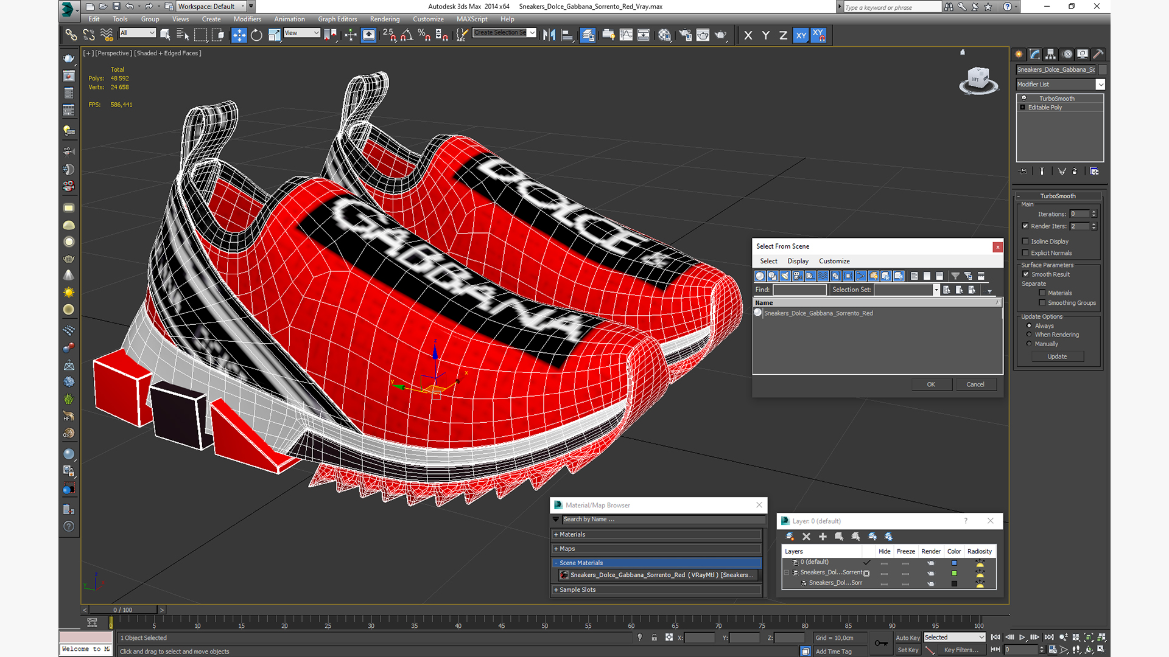Open the Modifiers menu
Image resolution: width=1169 pixels, height=657 pixels.
click(x=247, y=19)
